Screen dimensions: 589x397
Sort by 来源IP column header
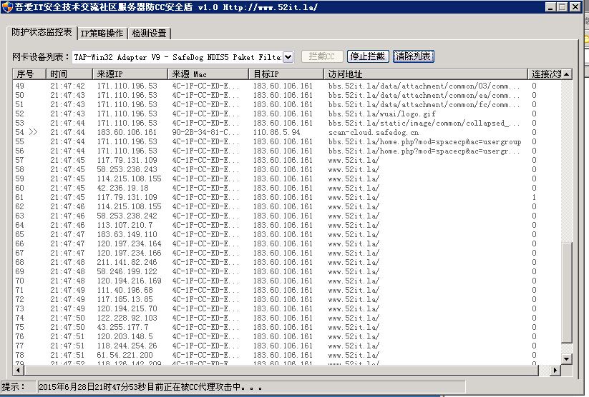click(x=130, y=74)
